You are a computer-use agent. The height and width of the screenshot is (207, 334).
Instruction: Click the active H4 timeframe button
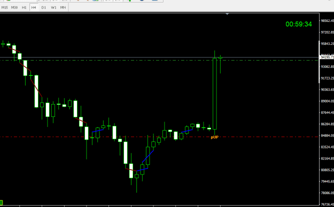34,7
